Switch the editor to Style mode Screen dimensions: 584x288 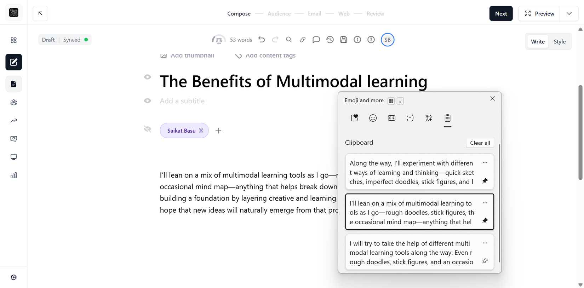click(560, 41)
